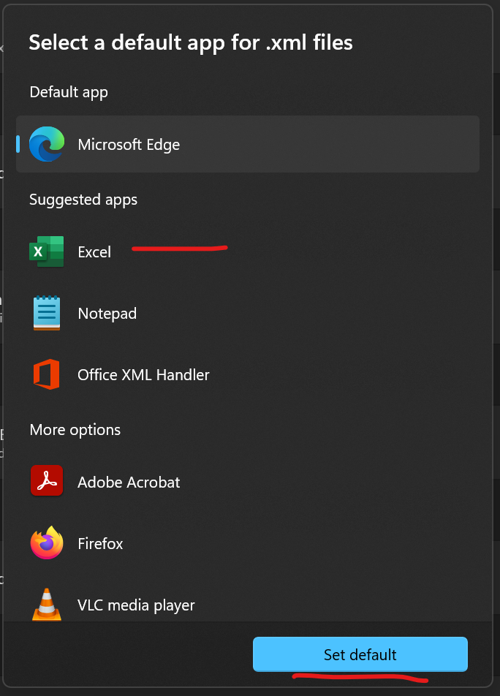Select the VLC media player name
The image size is (500, 696).
(136, 605)
